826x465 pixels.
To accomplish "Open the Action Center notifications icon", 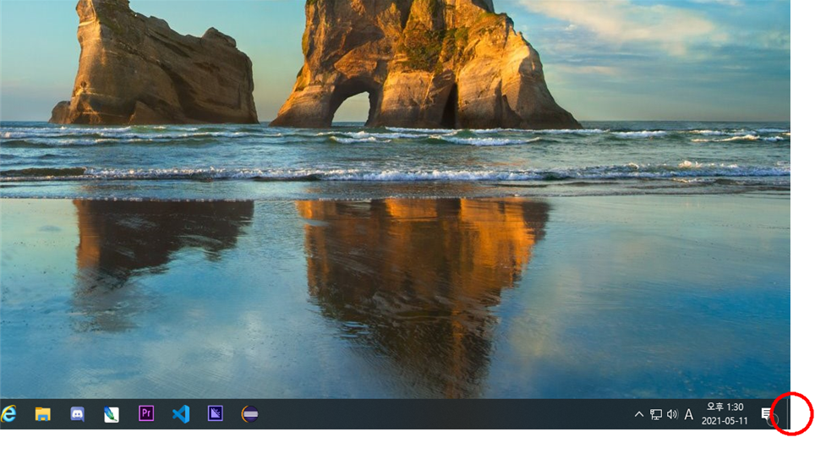I will (x=768, y=414).
